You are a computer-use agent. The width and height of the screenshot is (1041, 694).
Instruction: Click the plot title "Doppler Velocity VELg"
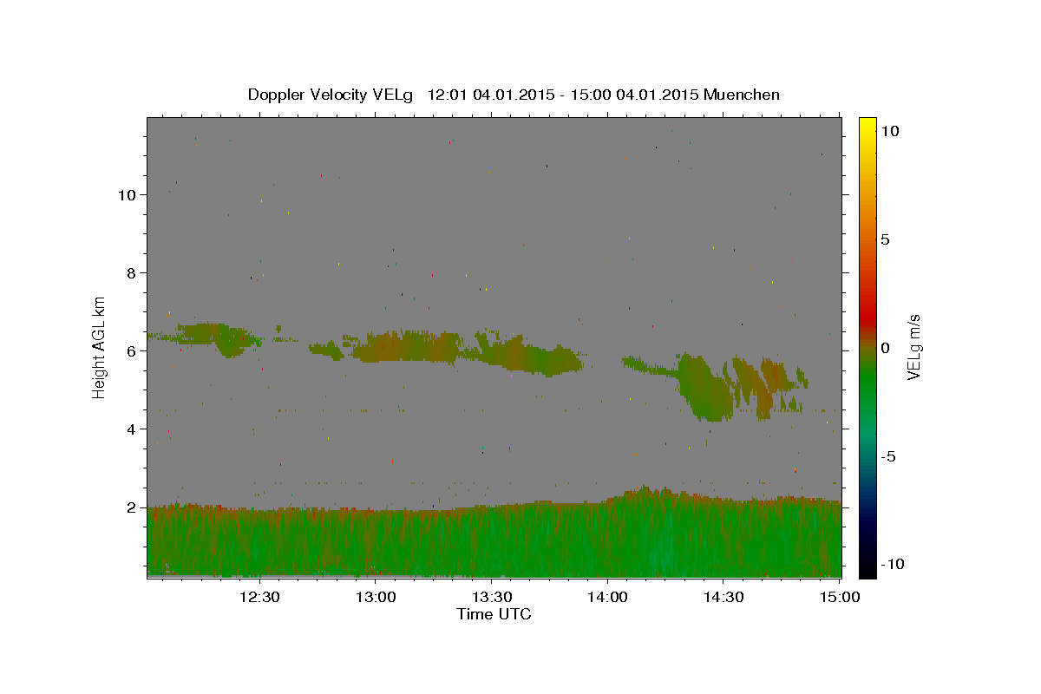click(x=330, y=95)
